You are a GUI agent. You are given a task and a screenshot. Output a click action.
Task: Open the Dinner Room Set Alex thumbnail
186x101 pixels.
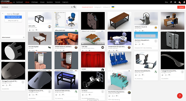coord(120,39)
